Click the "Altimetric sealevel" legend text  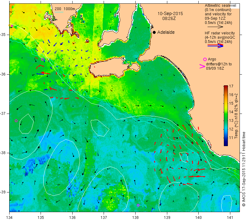pos(220,6)
